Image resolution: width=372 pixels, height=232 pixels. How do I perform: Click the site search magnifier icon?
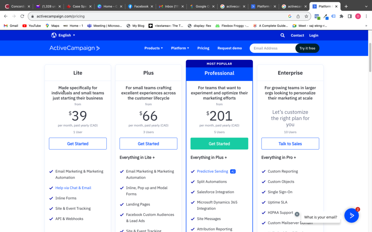283,35
